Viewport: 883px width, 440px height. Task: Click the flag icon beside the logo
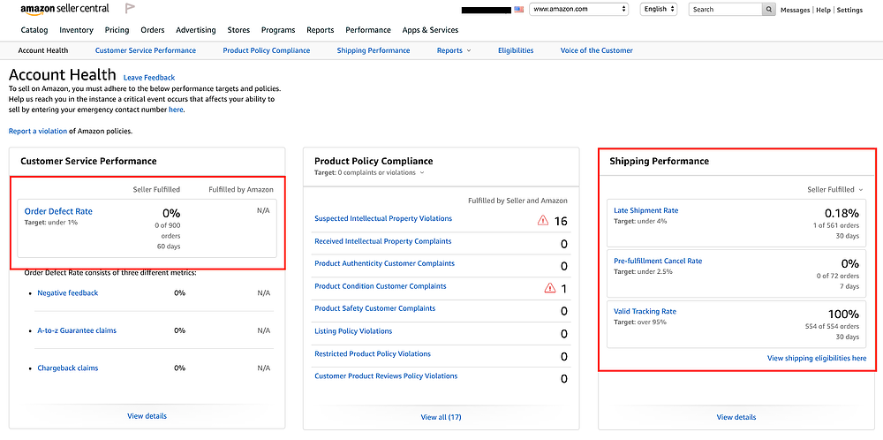pos(130,9)
